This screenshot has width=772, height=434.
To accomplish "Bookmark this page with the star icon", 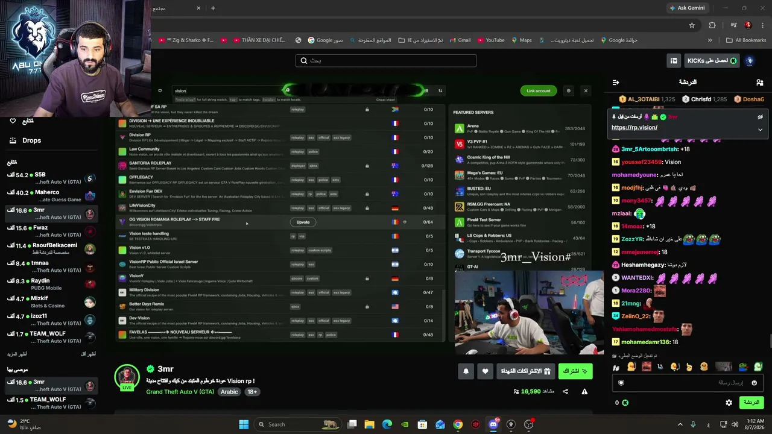I will pyautogui.click(x=692, y=25).
